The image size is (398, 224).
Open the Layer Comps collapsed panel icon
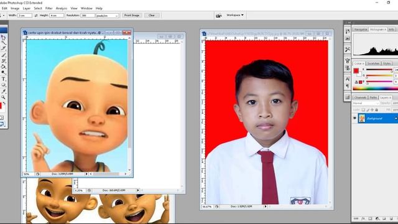pos(347,97)
